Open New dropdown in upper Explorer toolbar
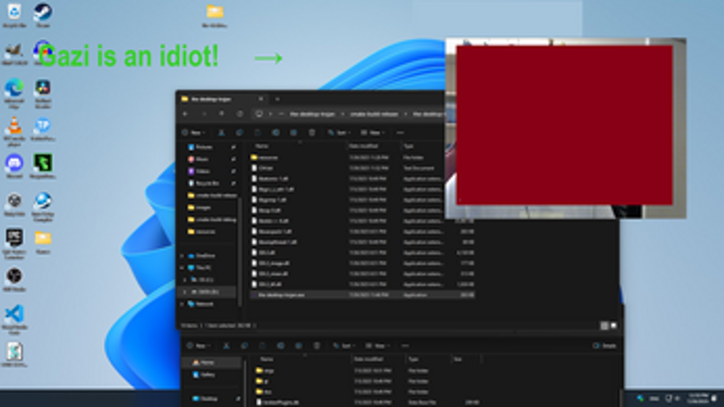 pos(194,133)
